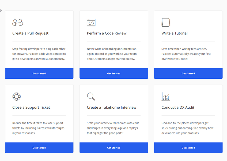
Task: Get Started with Create a Takehome Interview
Action: [114, 148]
